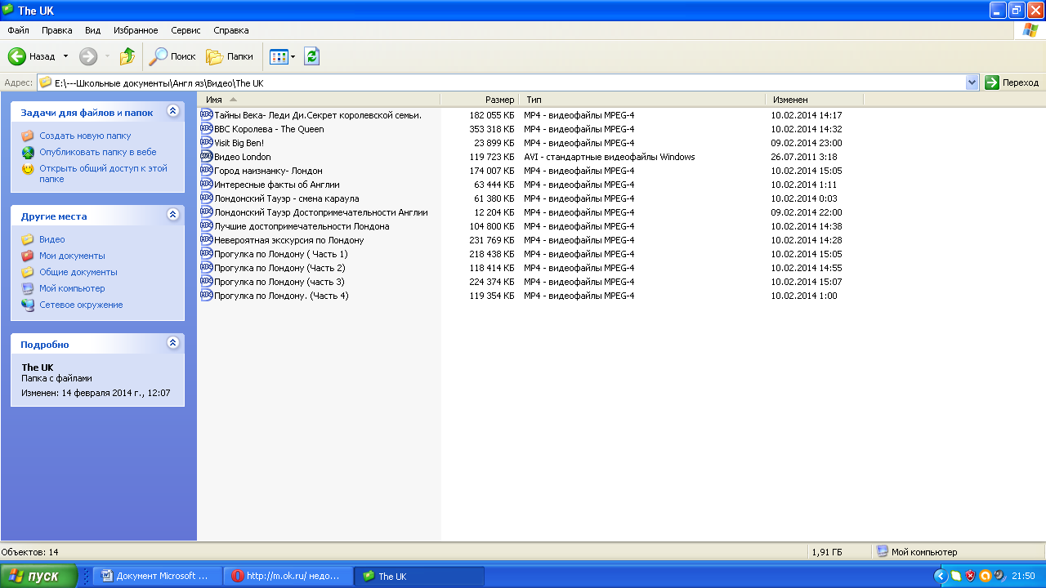1046x588 pixels.
Task: Sort by the Размер column header
Action: coord(480,100)
